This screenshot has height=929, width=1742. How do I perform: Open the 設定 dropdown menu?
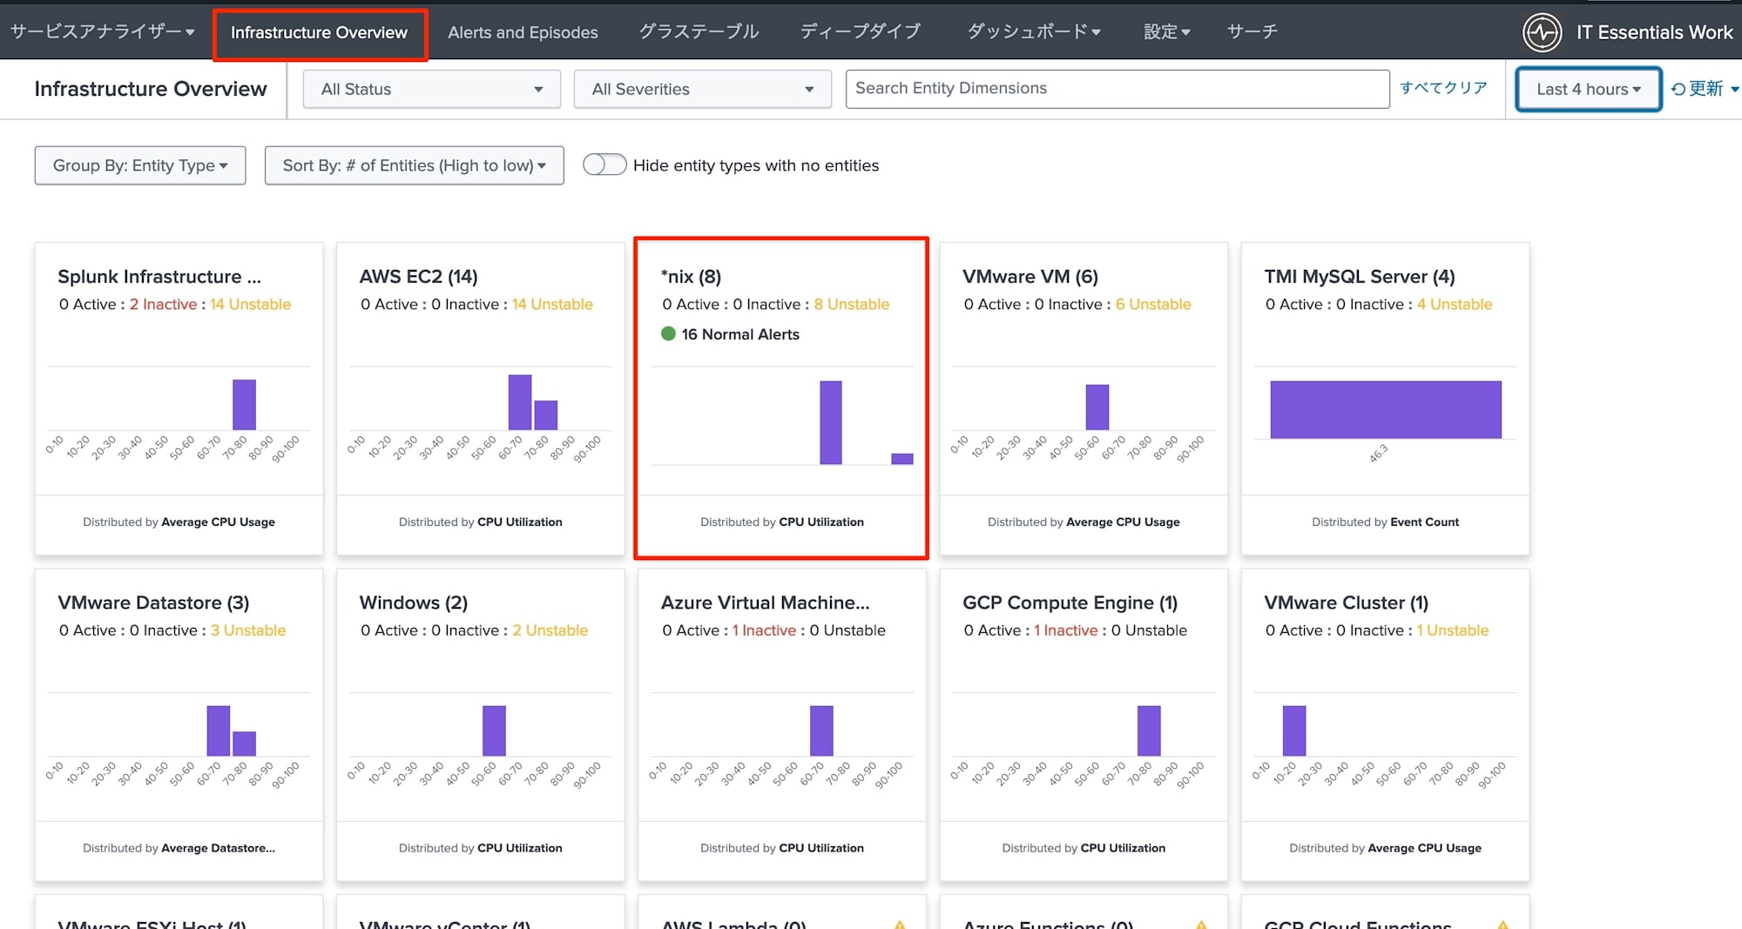[1166, 31]
